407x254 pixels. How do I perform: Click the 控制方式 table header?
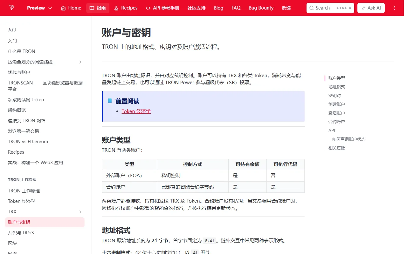193,164
